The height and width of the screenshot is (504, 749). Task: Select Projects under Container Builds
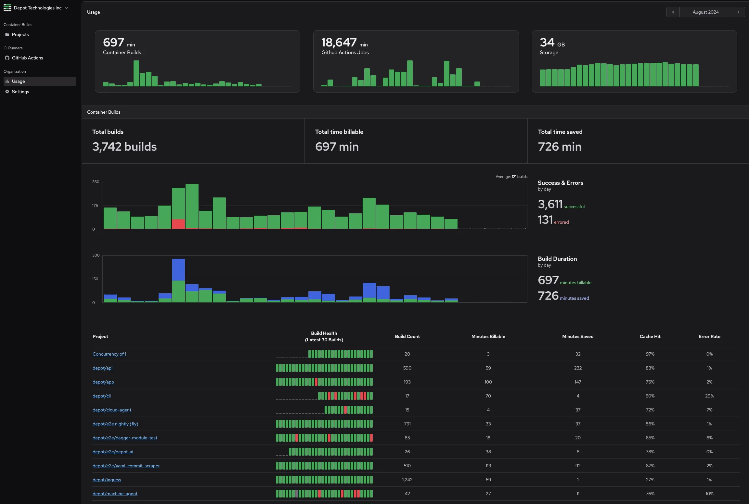point(20,34)
